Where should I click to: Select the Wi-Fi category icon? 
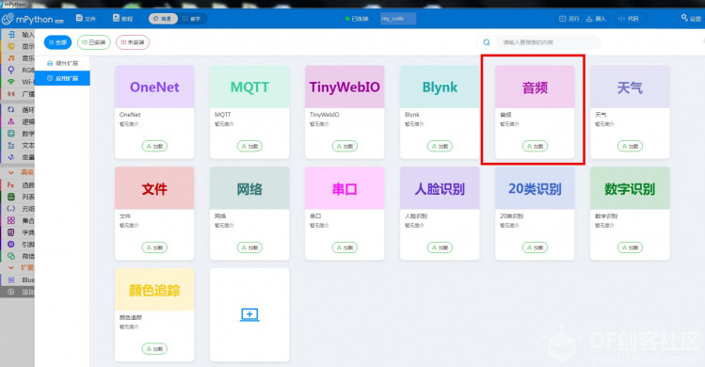click(11, 82)
